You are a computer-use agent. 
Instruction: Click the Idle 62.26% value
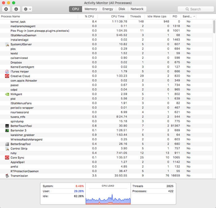(x=79, y=196)
